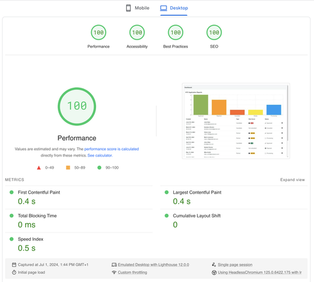Select the Desktop tab
The height and width of the screenshot is (282, 314).
pyautogui.click(x=174, y=8)
